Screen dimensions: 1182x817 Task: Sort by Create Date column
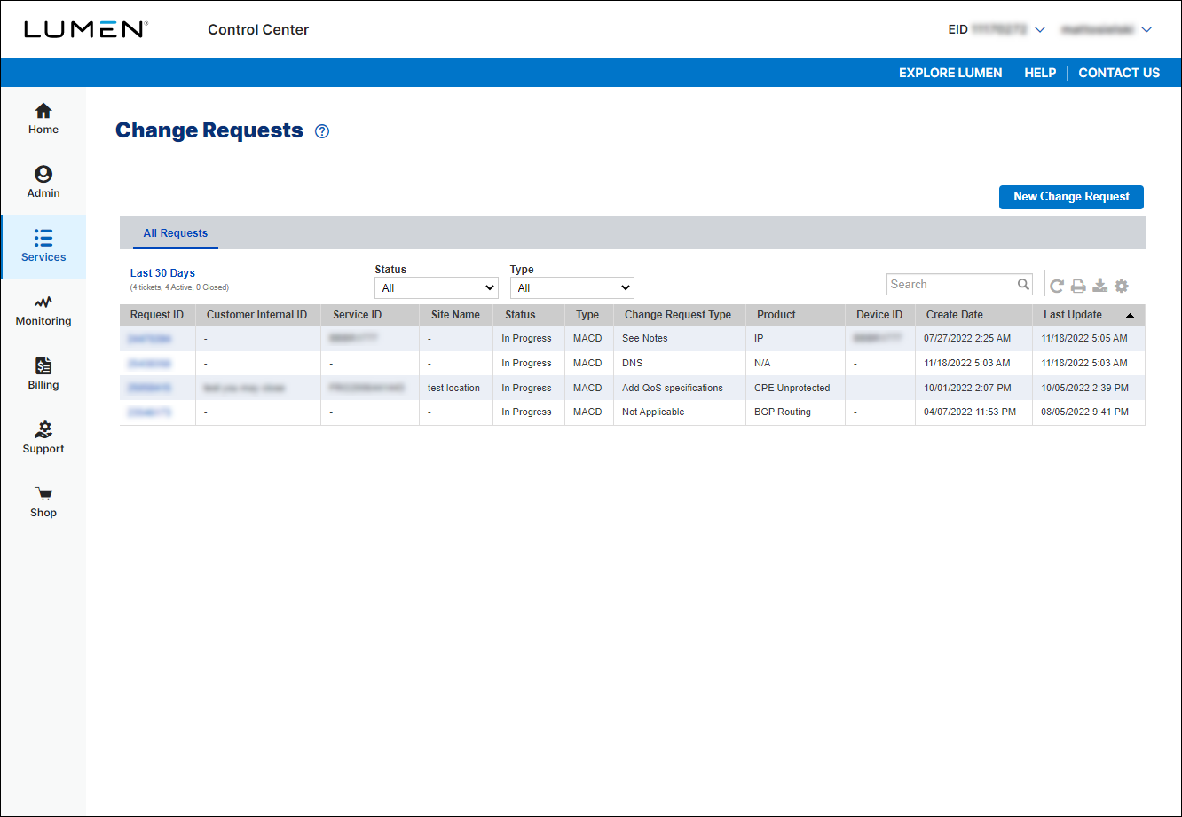[x=955, y=315]
